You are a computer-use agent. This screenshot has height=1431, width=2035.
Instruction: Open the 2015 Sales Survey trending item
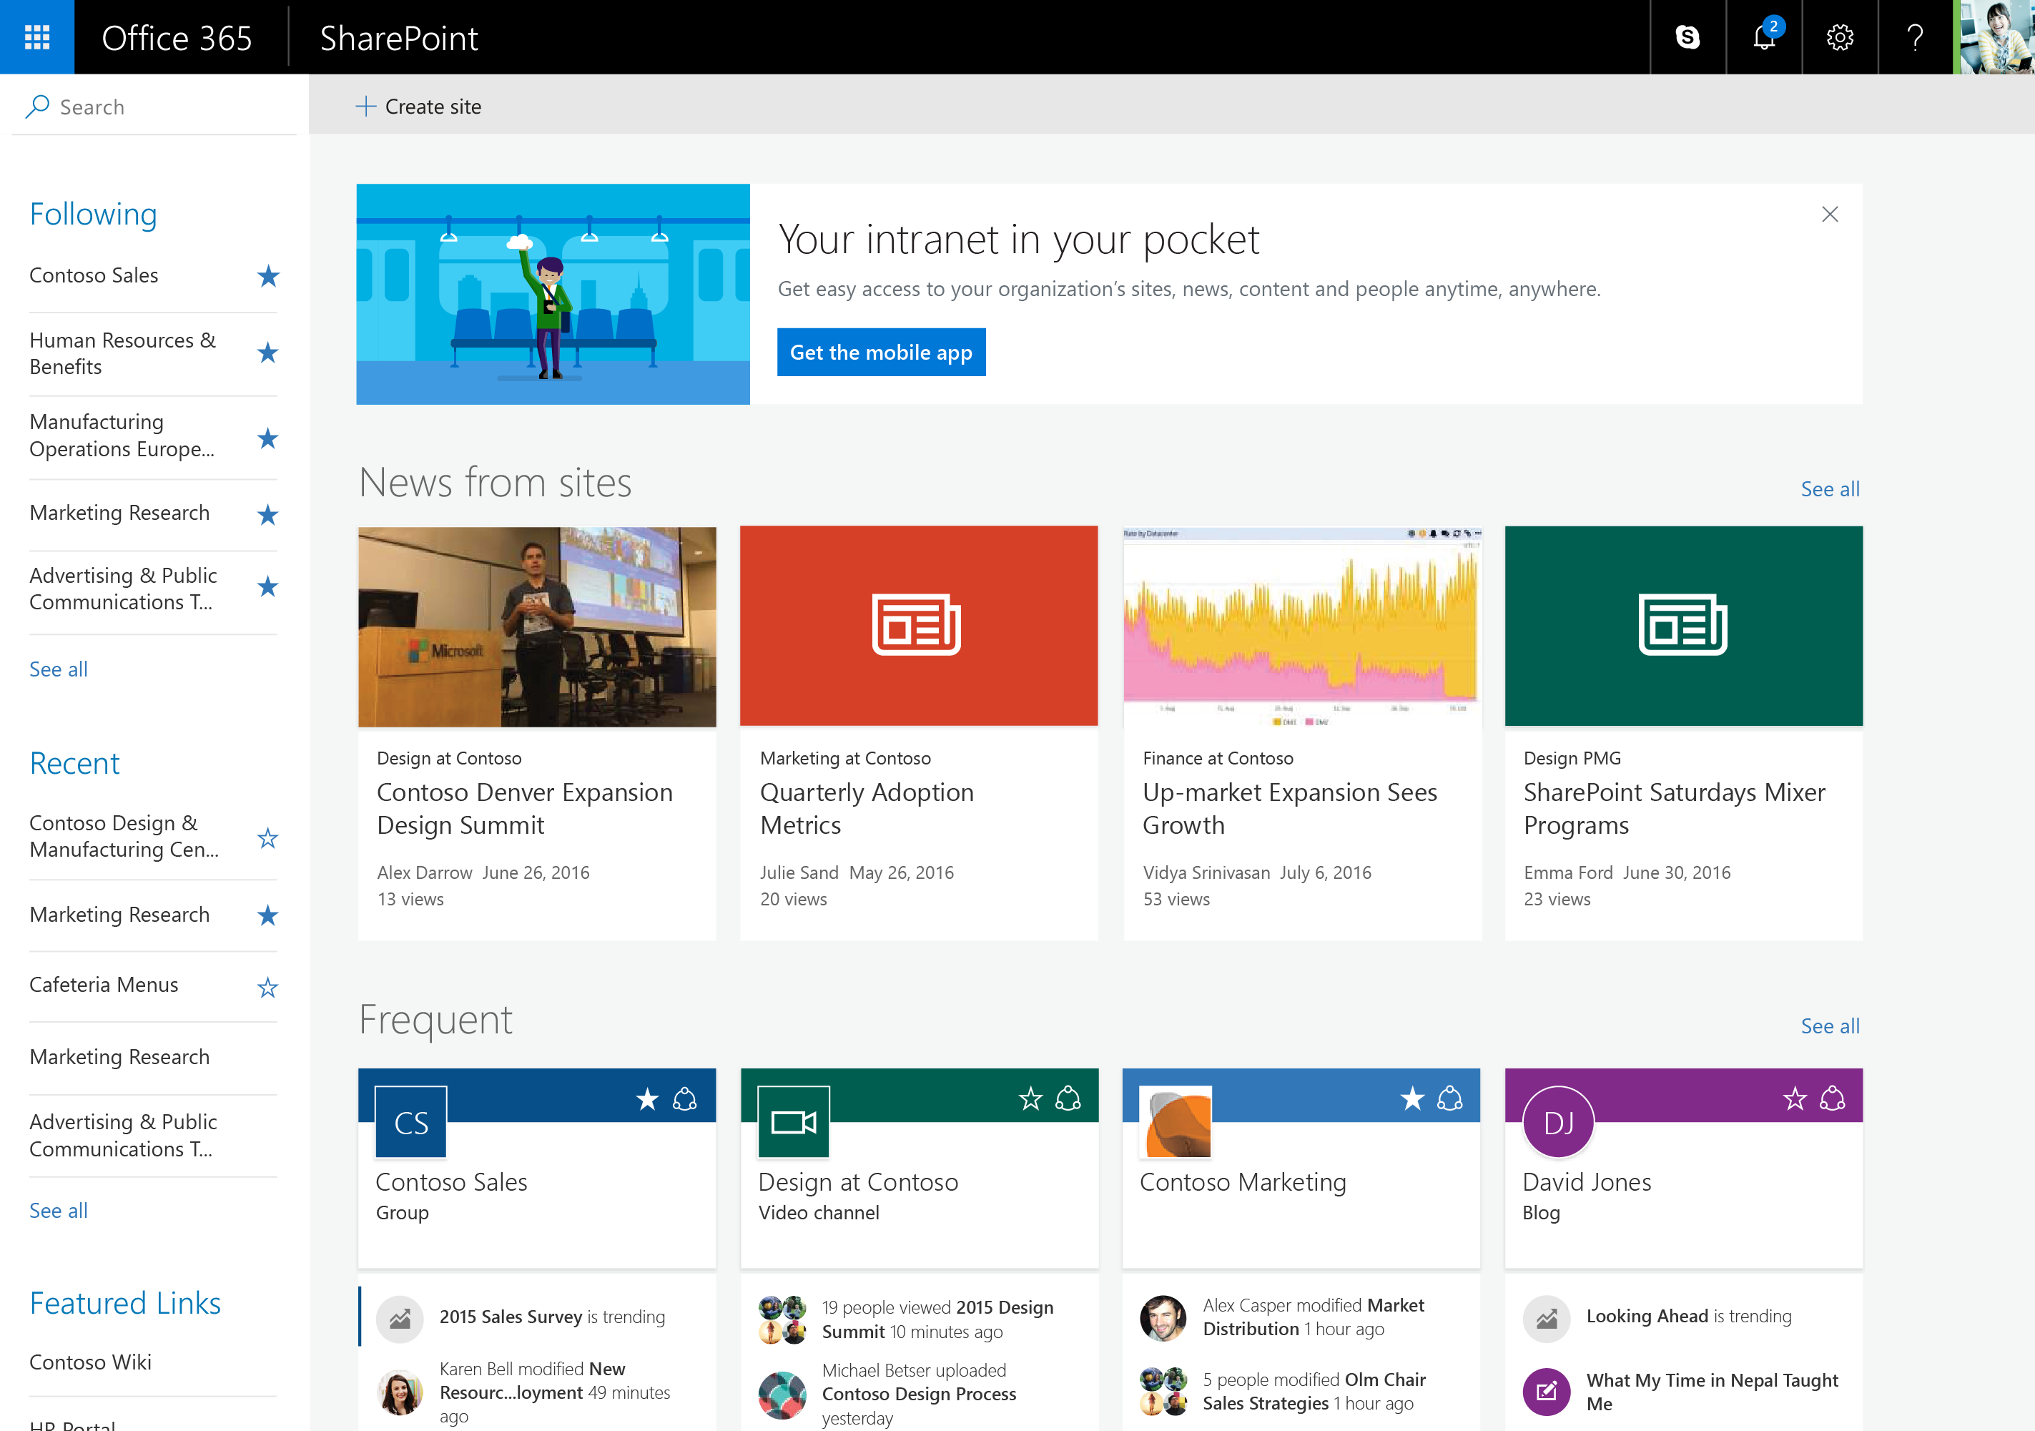coord(552,1317)
